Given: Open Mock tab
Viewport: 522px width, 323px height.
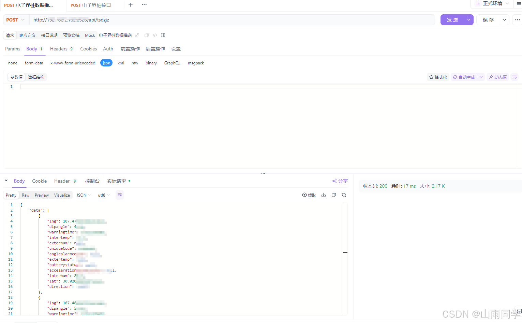Looking at the screenshot, I should click(x=90, y=35).
